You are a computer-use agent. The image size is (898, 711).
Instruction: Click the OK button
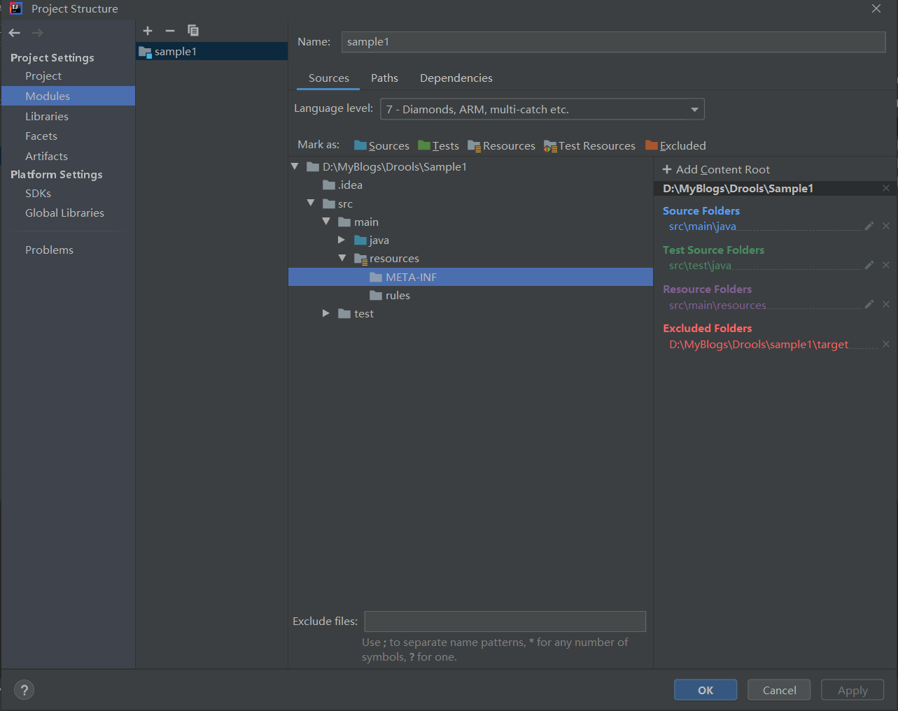tap(706, 690)
